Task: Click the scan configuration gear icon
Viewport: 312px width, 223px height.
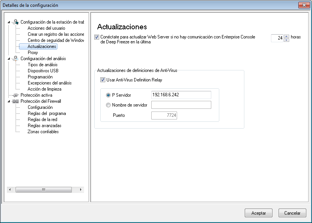Action: [x=15, y=59]
